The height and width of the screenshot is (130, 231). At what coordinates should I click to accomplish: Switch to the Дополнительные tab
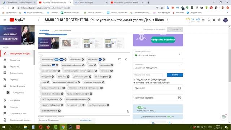[62, 30]
